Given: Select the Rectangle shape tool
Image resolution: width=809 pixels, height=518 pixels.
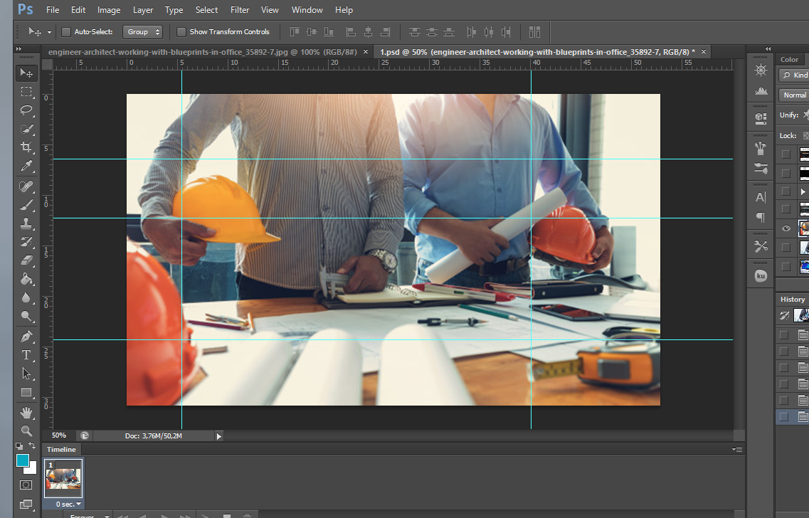Looking at the screenshot, I should [26, 392].
